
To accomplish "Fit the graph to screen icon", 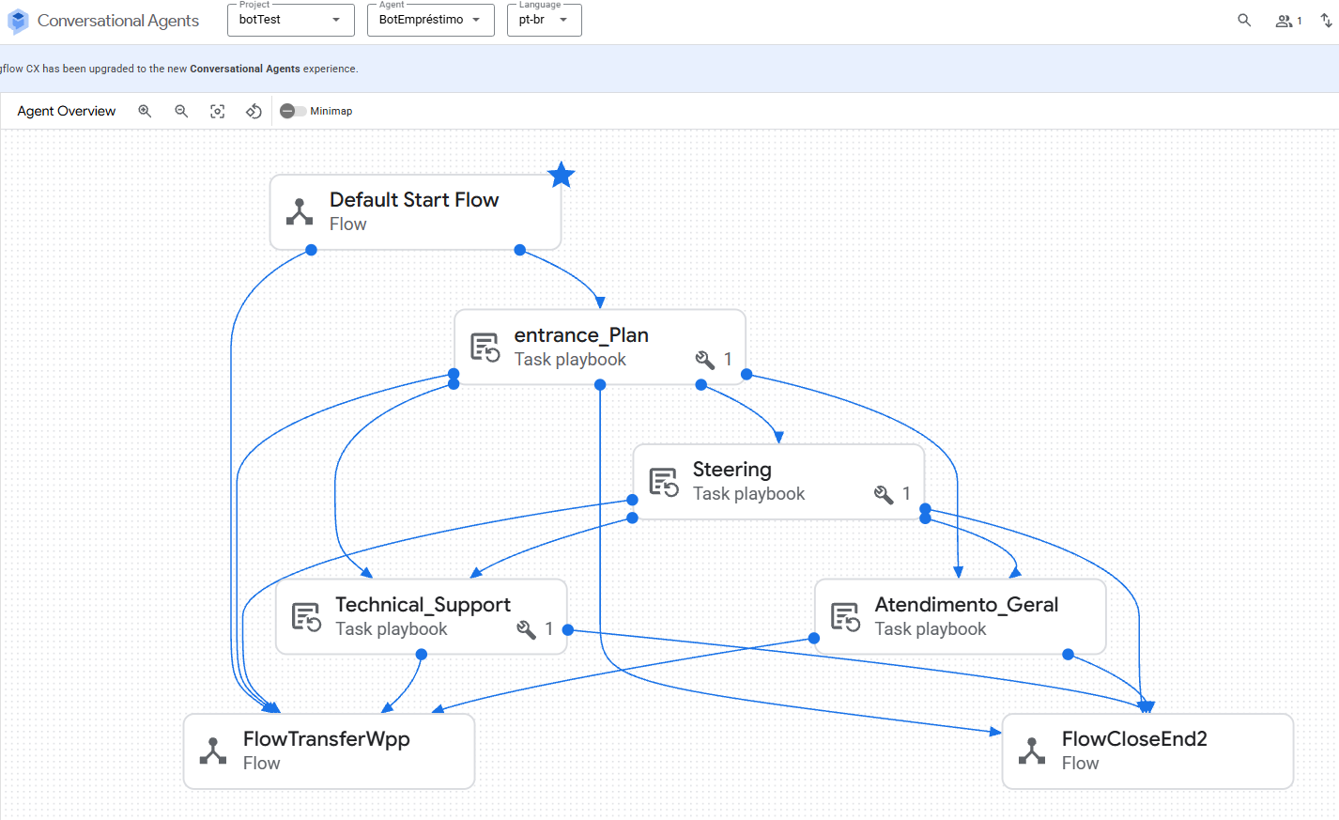I will [x=218, y=111].
